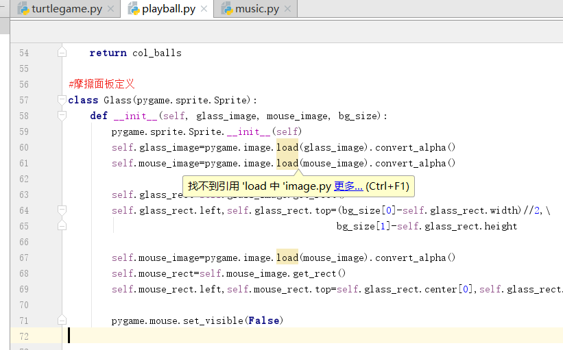Click the tooltip text 找不到引用 'load
Screen dimensions: 563x350
tap(227, 186)
